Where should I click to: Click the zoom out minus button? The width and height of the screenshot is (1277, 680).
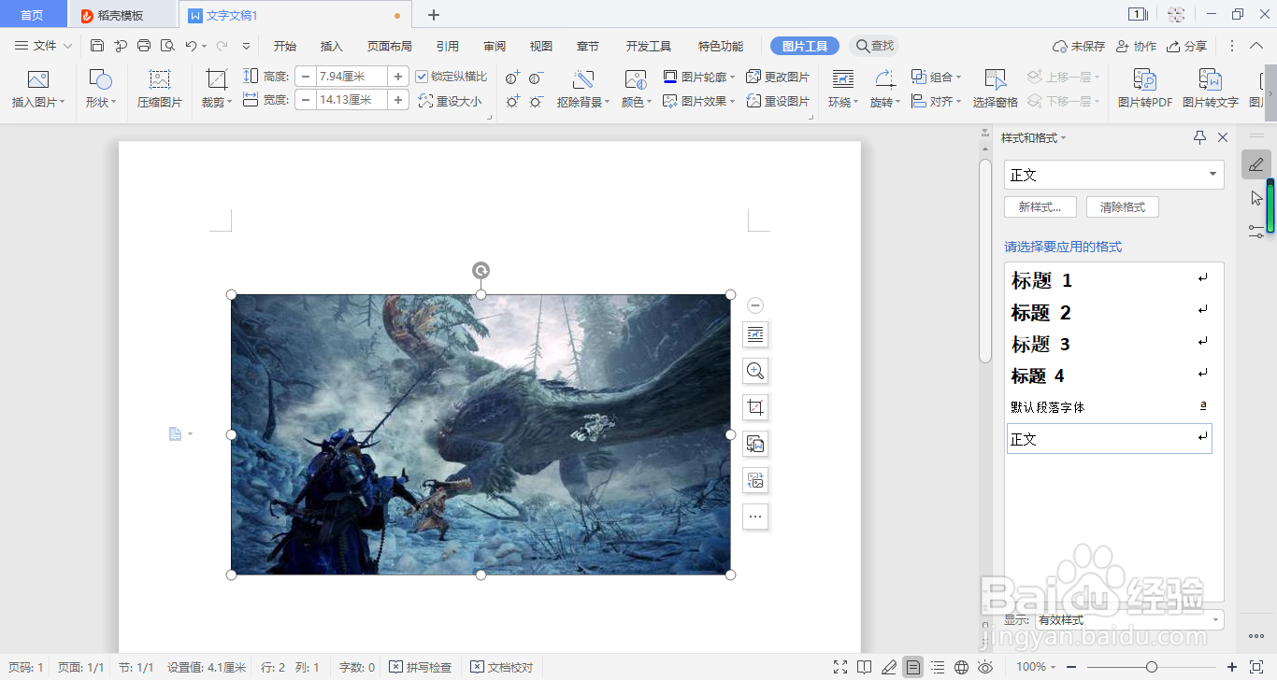[1071, 667]
